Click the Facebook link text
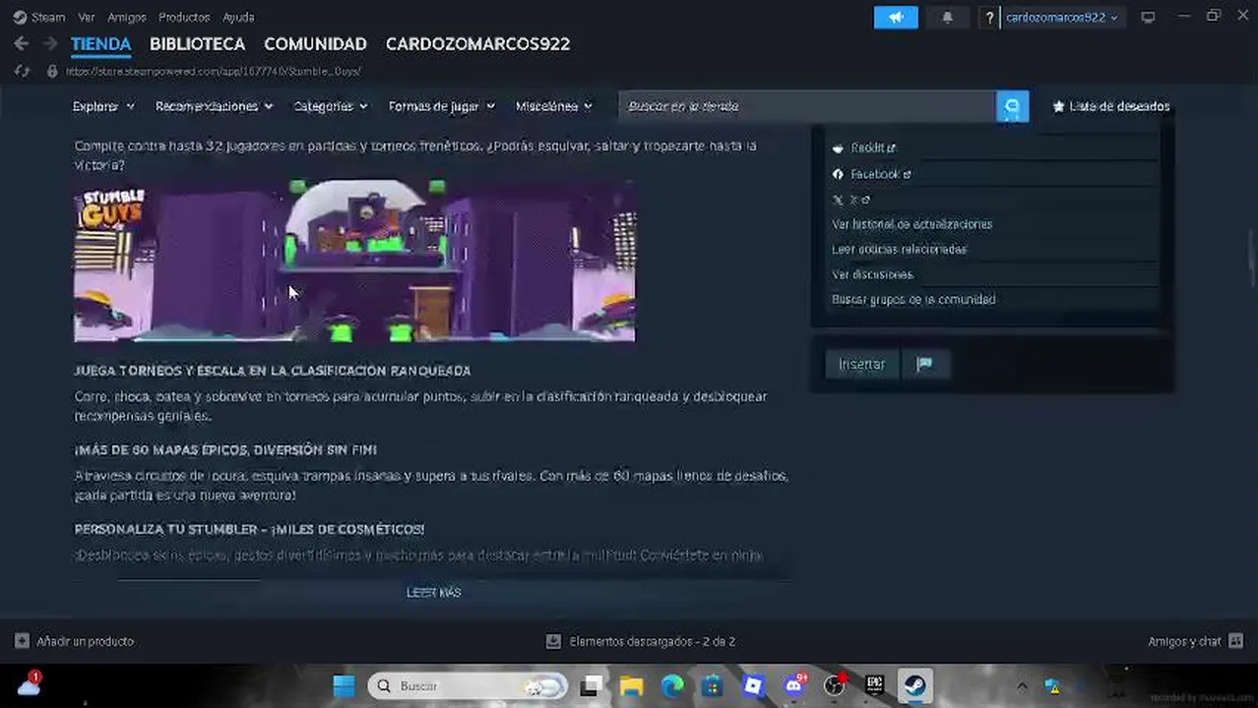Viewport: 1258px width, 708px height. (875, 174)
